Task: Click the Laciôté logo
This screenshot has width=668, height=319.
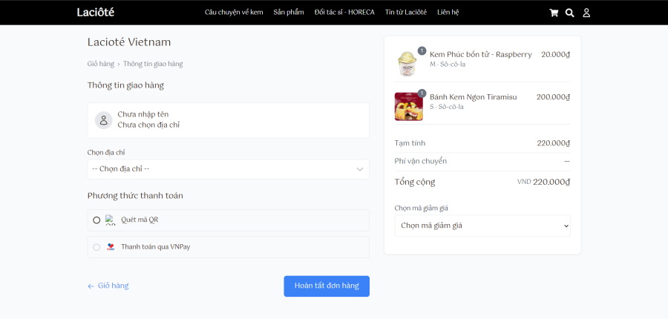Action: tap(96, 13)
